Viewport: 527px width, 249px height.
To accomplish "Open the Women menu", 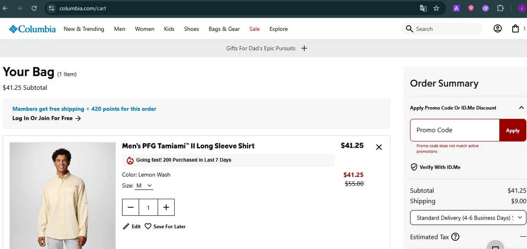I will point(144,29).
